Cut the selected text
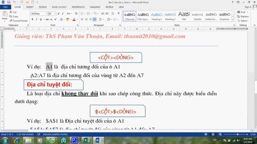The height and width of the screenshot is (144, 257). click(13, 12)
